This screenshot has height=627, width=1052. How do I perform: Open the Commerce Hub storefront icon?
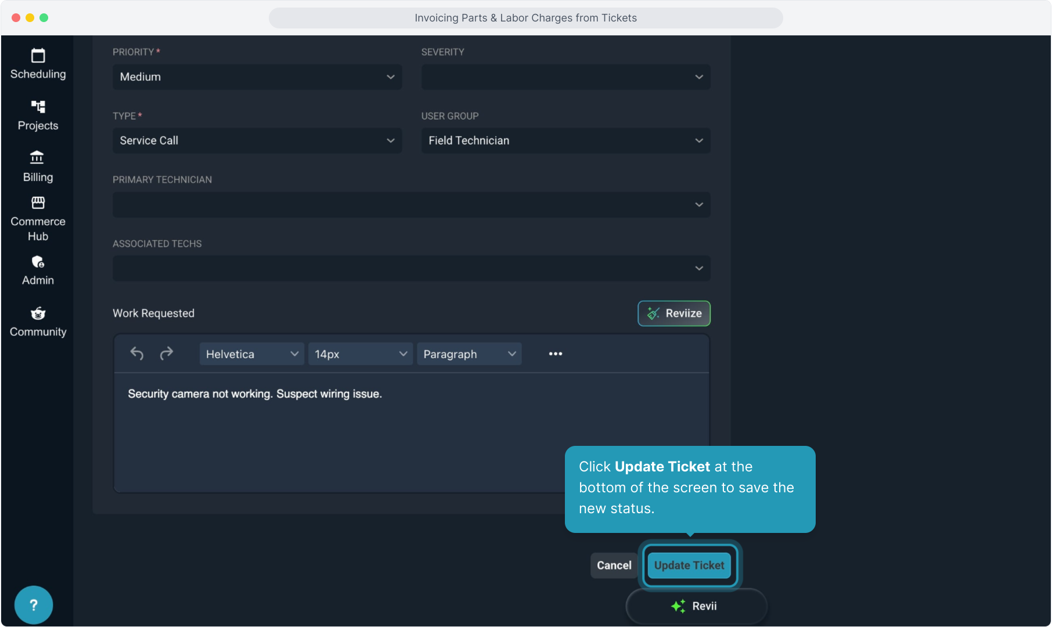[38, 203]
